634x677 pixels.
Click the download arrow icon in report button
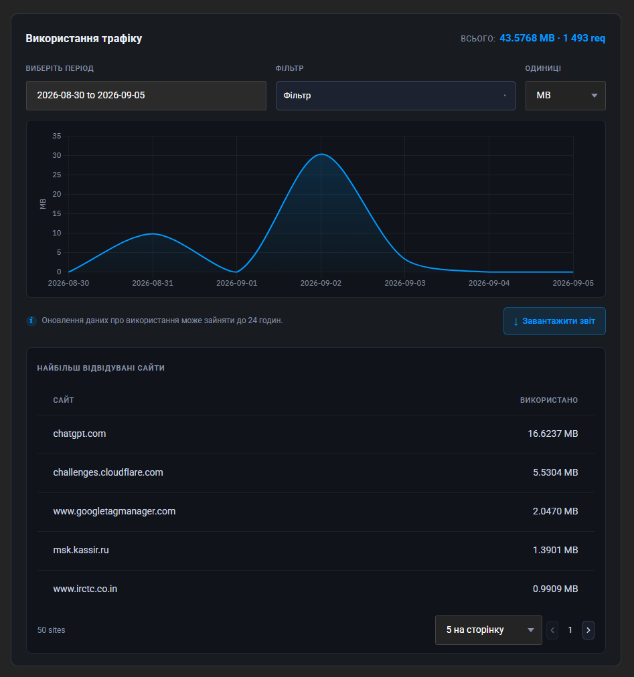click(516, 321)
